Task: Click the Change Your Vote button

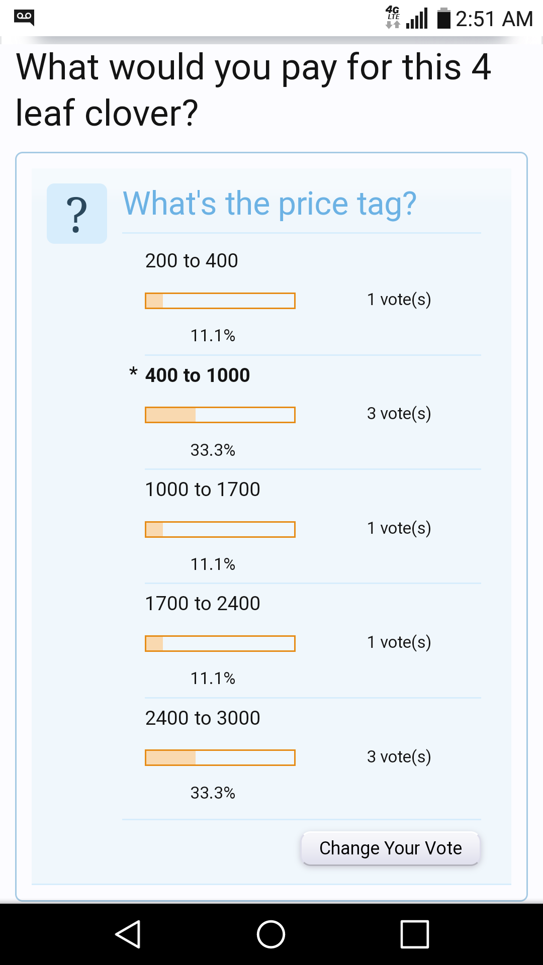Action: (x=391, y=848)
